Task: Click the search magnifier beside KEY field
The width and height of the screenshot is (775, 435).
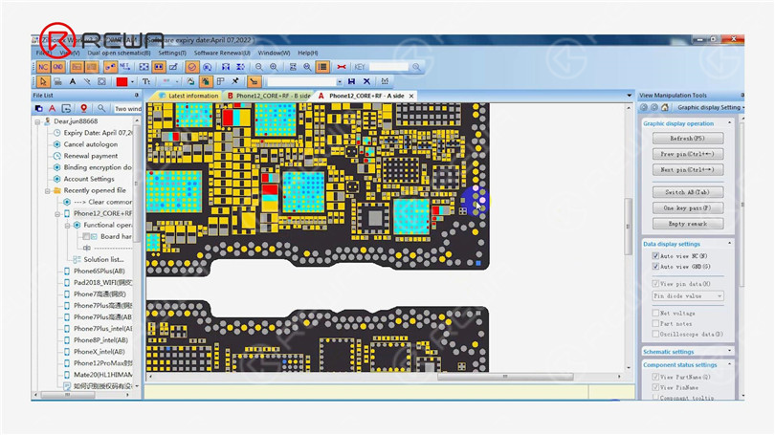Action: point(416,67)
